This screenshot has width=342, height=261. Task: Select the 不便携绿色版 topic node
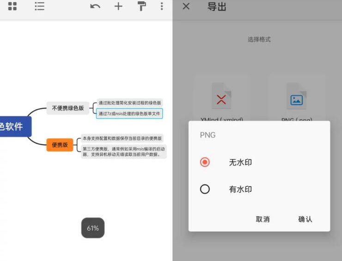point(68,108)
